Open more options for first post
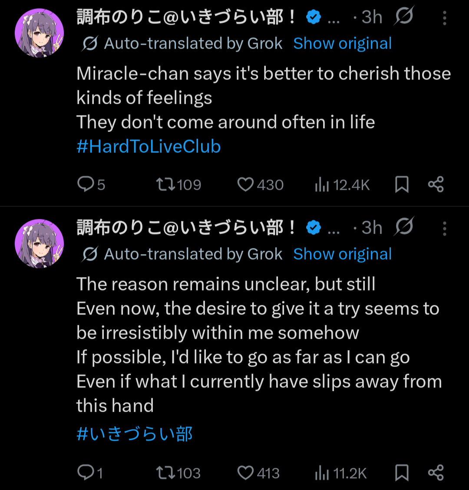This screenshot has height=490, width=469. coord(444,18)
